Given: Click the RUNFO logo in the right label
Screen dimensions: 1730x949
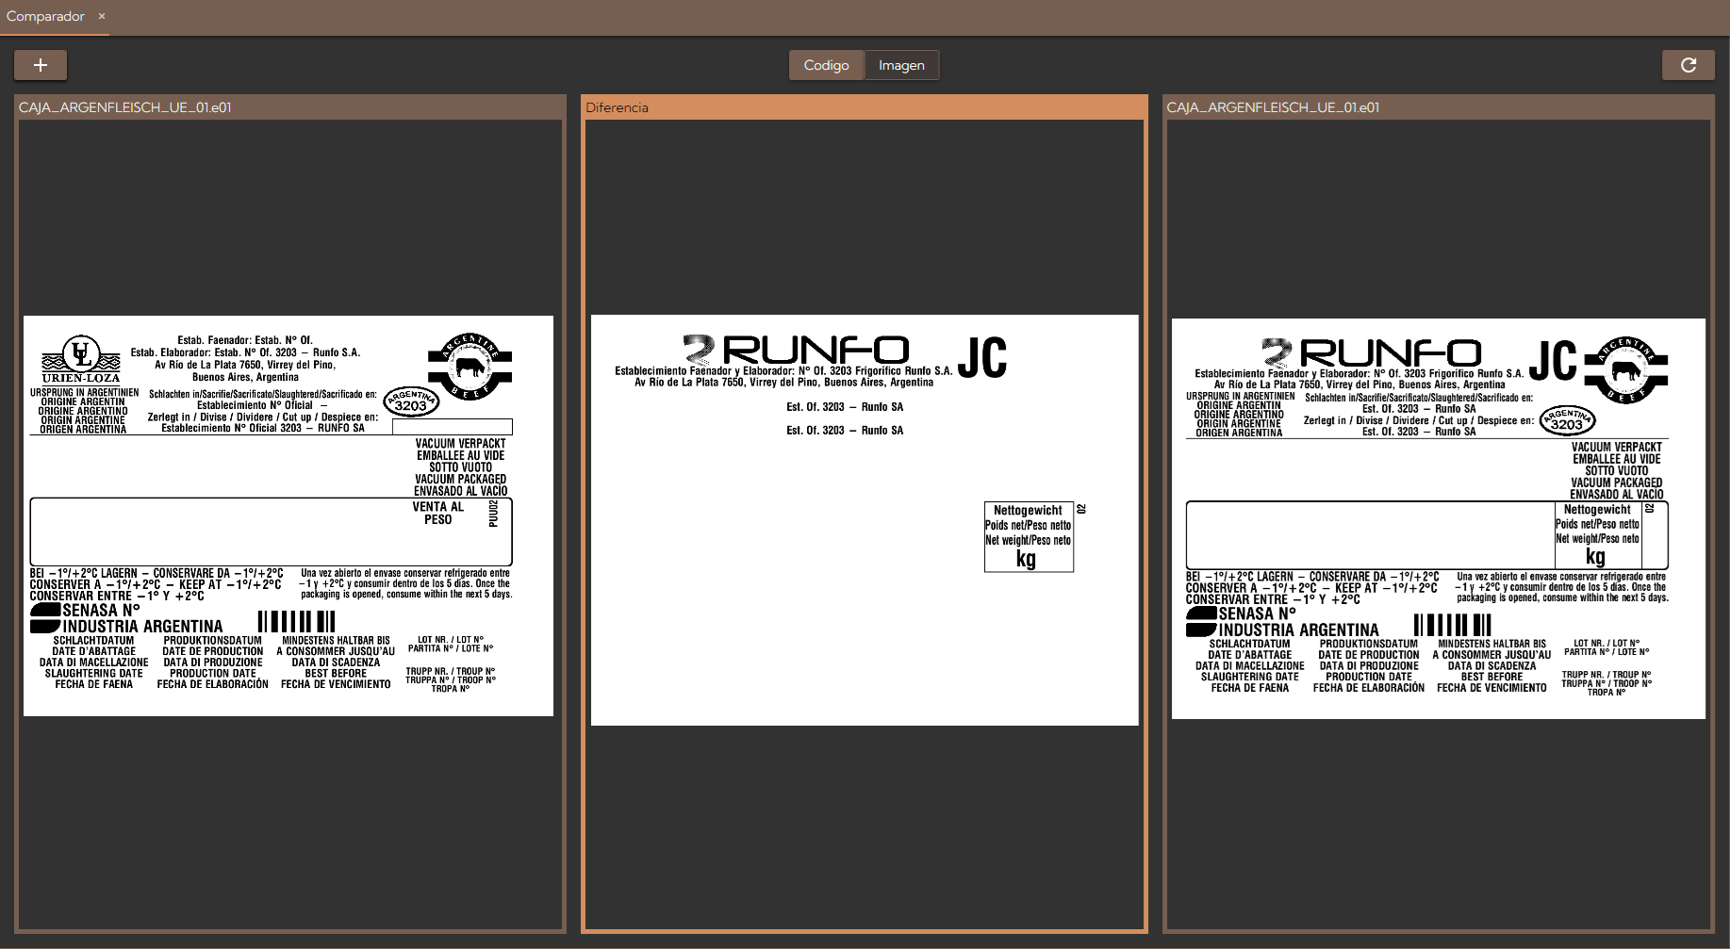Looking at the screenshot, I should tap(1373, 353).
